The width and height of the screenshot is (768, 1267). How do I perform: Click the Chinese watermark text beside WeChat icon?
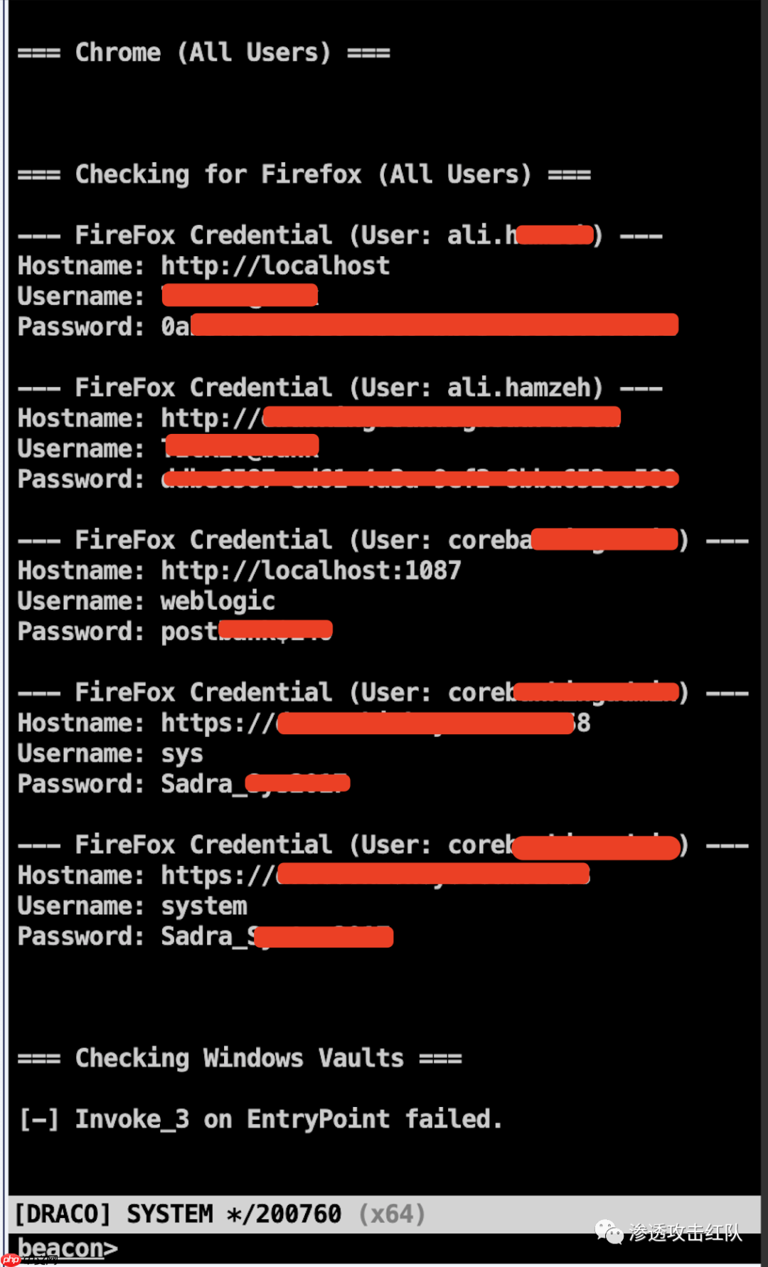pyautogui.click(x=686, y=1231)
